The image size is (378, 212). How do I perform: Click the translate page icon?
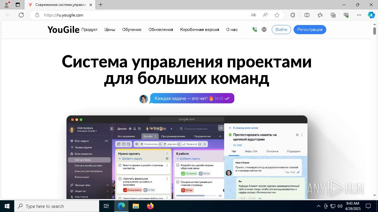tap(253, 15)
